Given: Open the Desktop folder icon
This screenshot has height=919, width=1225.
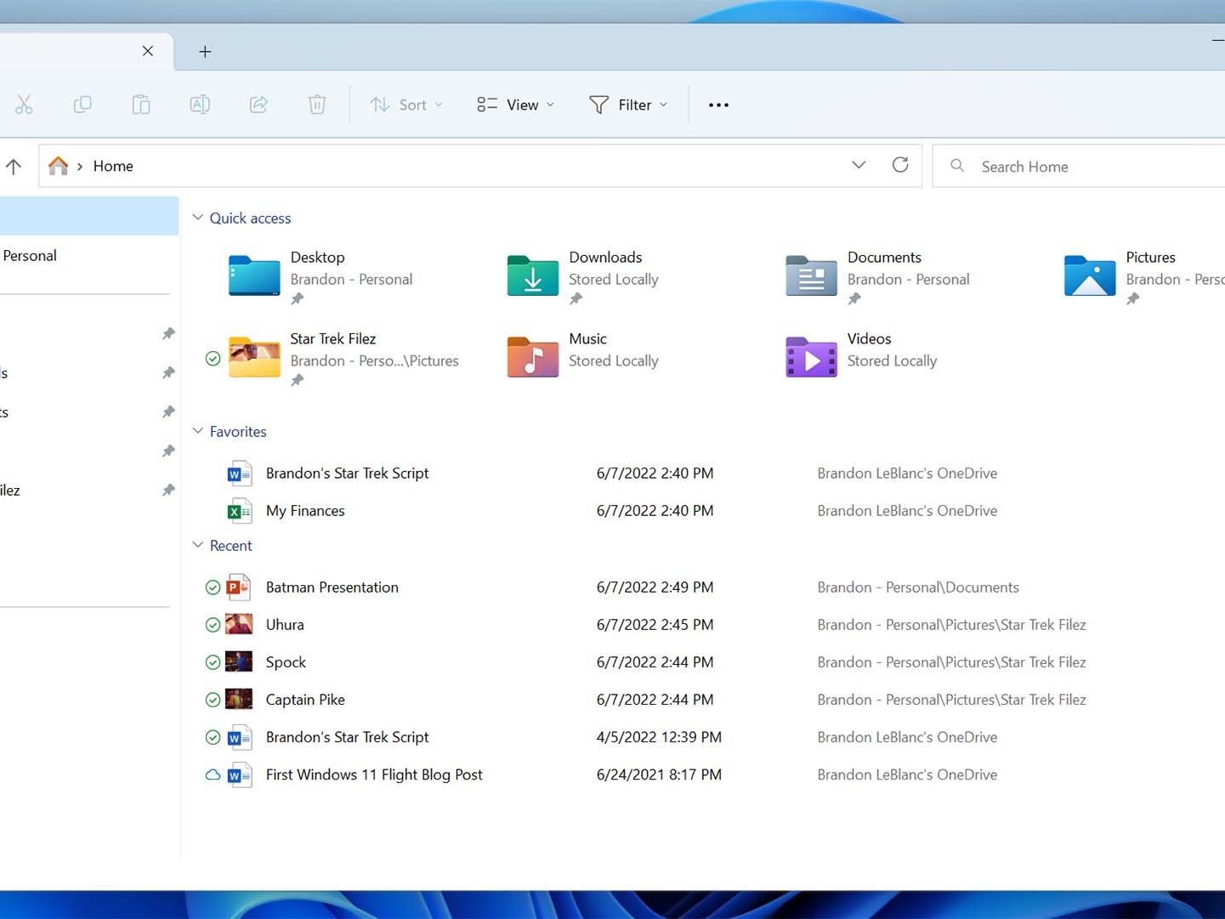Looking at the screenshot, I should (254, 275).
